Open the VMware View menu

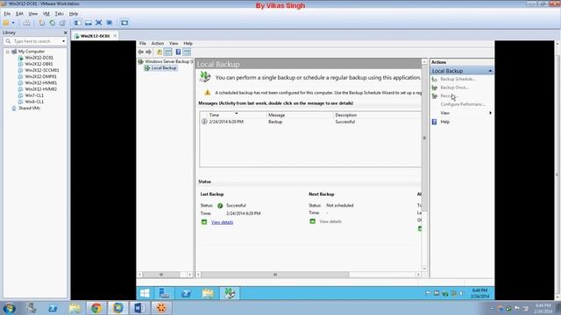(x=33, y=14)
